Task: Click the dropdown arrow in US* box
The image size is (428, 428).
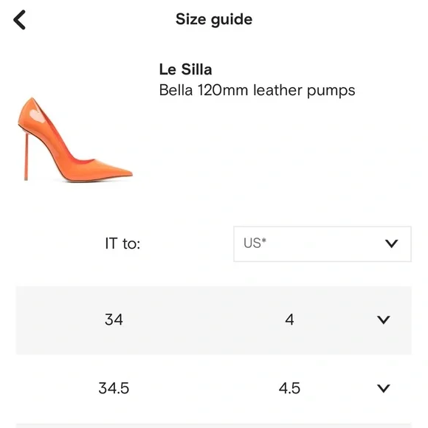Action: pyautogui.click(x=391, y=244)
